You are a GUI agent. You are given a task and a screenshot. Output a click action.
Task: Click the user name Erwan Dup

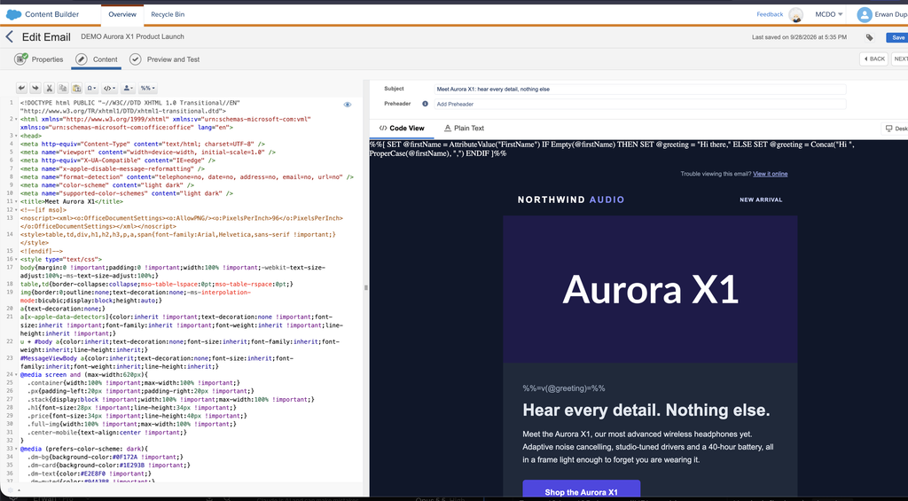pyautogui.click(x=892, y=14)
